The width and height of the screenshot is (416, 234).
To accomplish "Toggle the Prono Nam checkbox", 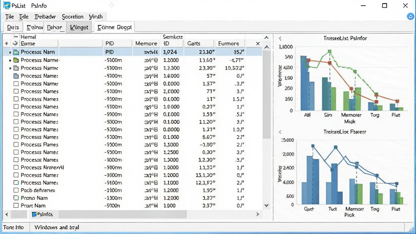I will (x=16, y=198).
